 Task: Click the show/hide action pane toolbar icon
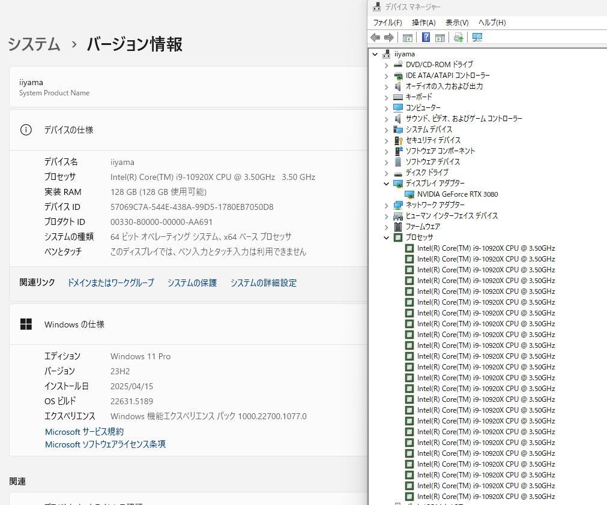[x=440, y=37]
